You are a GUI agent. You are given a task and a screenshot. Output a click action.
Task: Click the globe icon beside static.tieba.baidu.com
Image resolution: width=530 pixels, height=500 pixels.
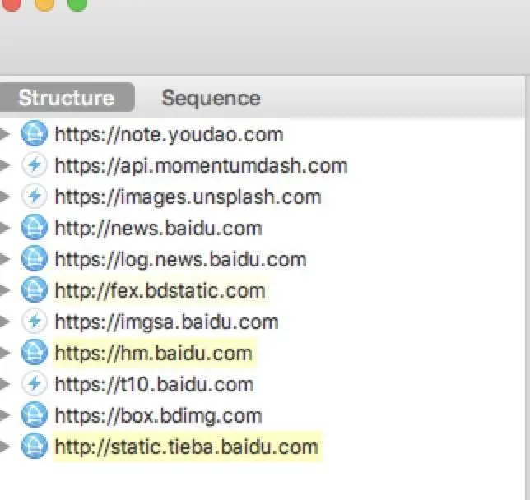(x=34, y=447)
